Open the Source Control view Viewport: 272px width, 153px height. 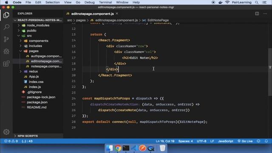(6, 39)
